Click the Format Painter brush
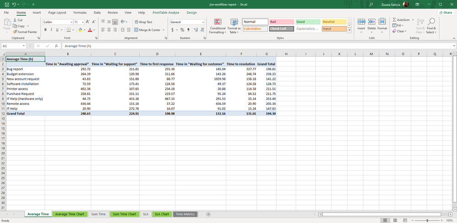 25,32
